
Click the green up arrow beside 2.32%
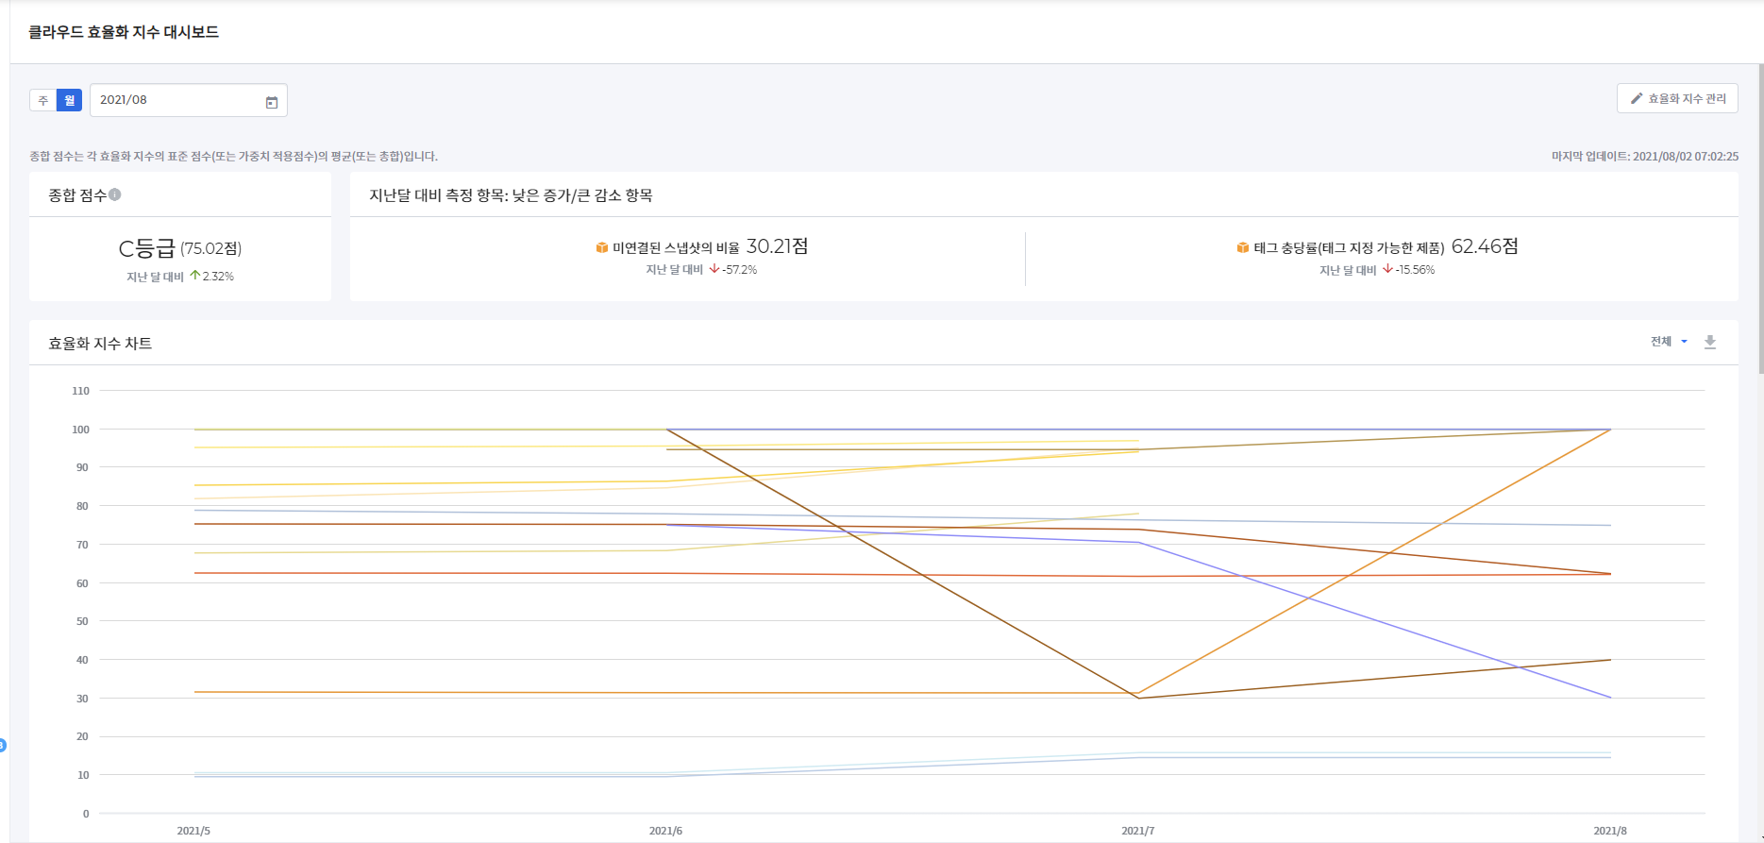pos(195,276)
